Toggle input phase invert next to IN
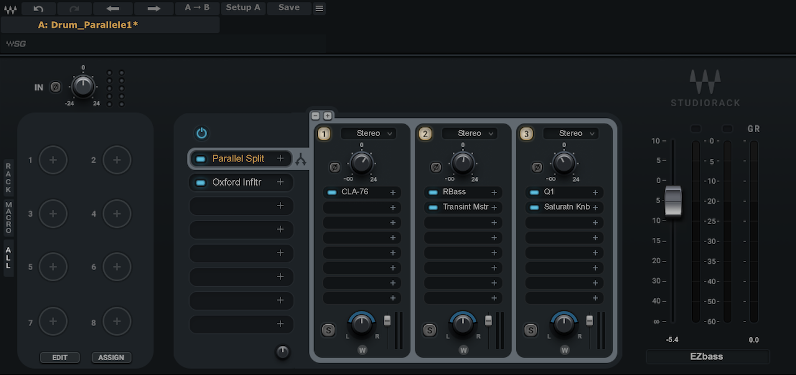Viewport: 796px width, 375px height. [55, 88]
